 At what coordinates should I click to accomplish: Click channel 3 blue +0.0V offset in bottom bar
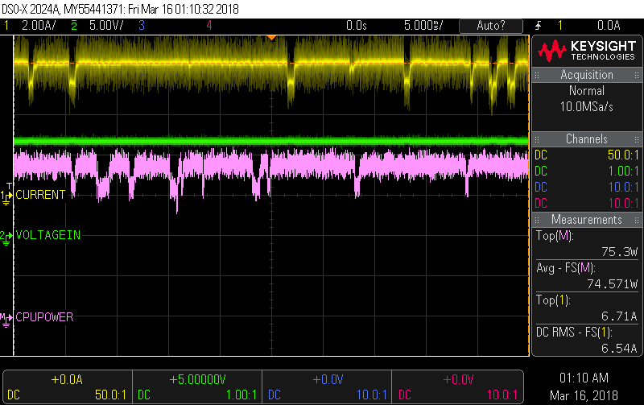(328, 379)
